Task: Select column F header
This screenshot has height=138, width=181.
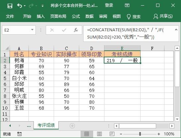Action: [152, 48]
